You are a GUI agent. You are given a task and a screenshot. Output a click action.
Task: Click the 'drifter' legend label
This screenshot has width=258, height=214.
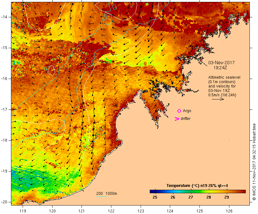coord(185,119)
